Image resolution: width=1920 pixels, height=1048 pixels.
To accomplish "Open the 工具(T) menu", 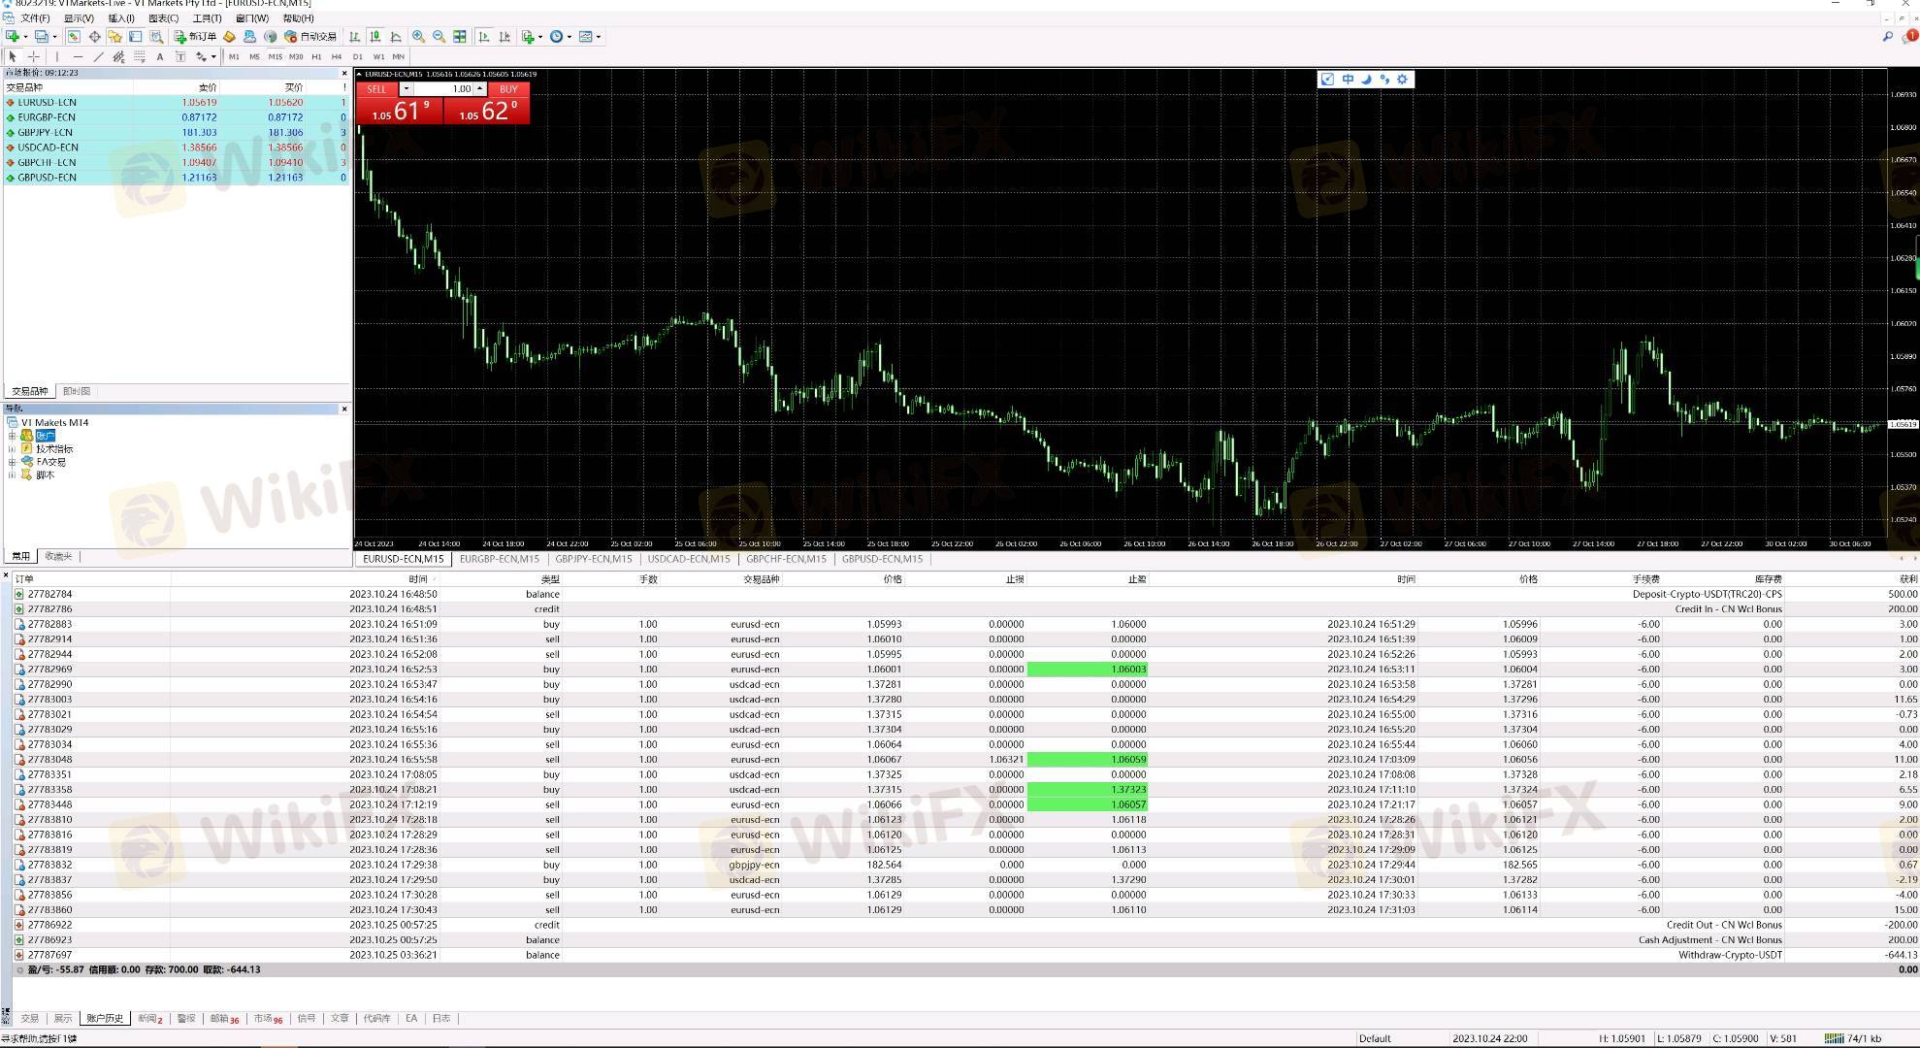I will (207, 18).
